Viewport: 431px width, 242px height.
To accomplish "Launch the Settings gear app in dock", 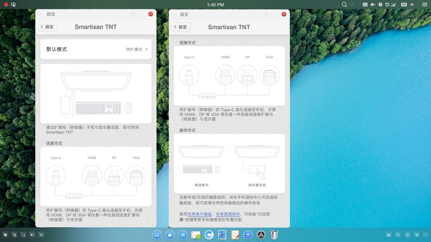I will click(261, 235).
